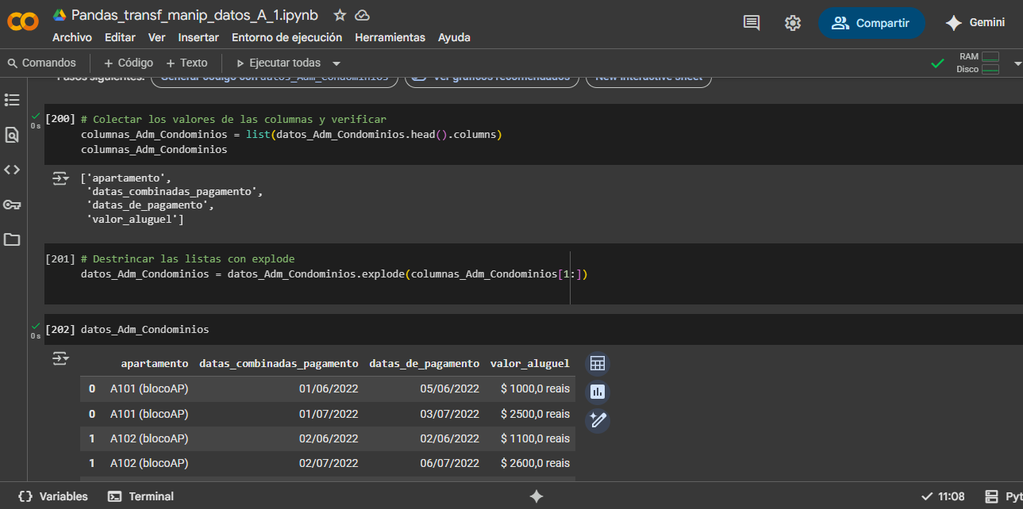1023x509 pixels.
Task: Run cell 201 via its bracket indicator
Action: [x=60, y=258]
